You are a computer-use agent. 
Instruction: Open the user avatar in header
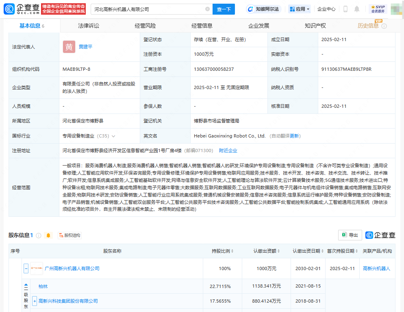[x=396, y=9]
